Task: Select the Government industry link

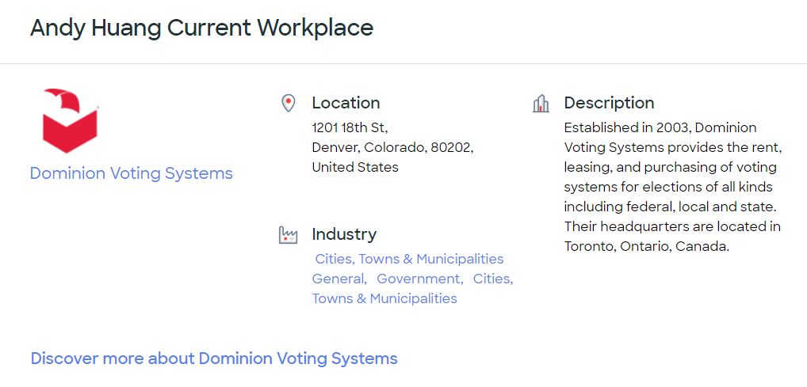Action: click(x=419, y=279)
